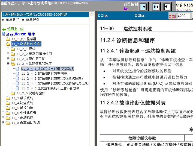Select the 11_3 娱乐系统 tree label

pos(22,98)
